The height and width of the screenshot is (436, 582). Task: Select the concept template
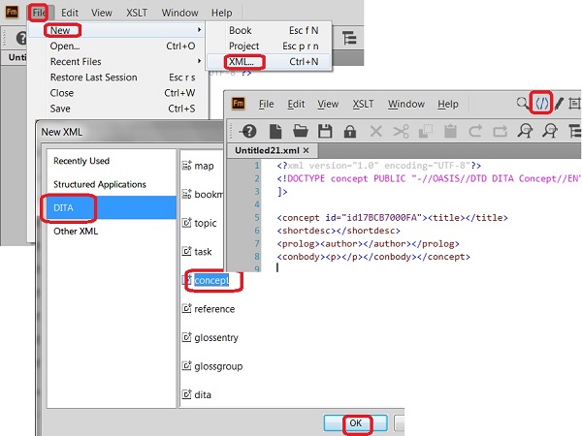pyautogui.click(x=206, y=280)
